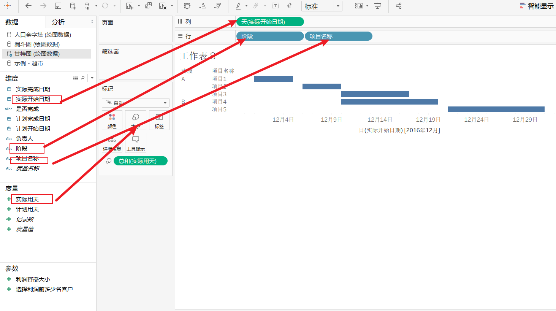Select the Gantt bar for 项目1

[274, 79]
